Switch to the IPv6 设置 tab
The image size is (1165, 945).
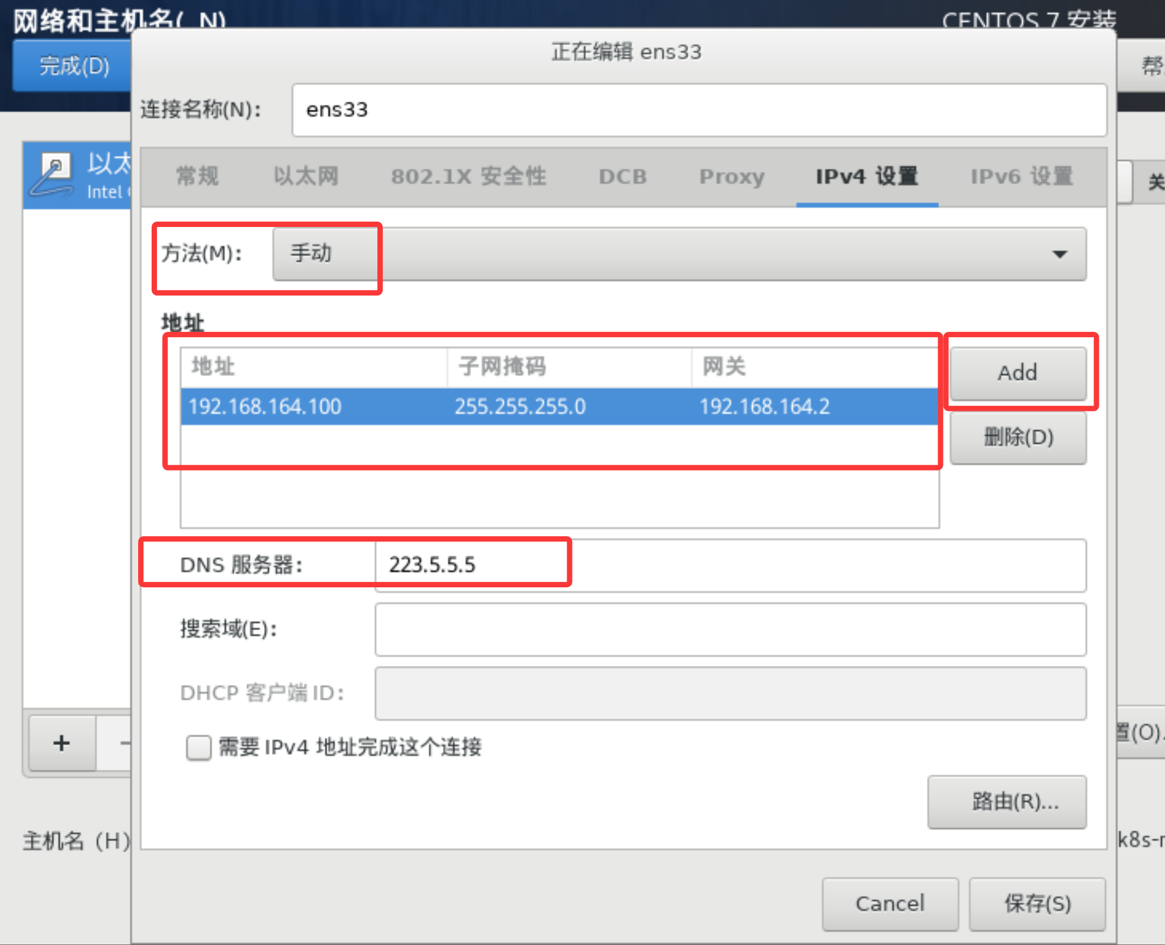[1021, 176]
